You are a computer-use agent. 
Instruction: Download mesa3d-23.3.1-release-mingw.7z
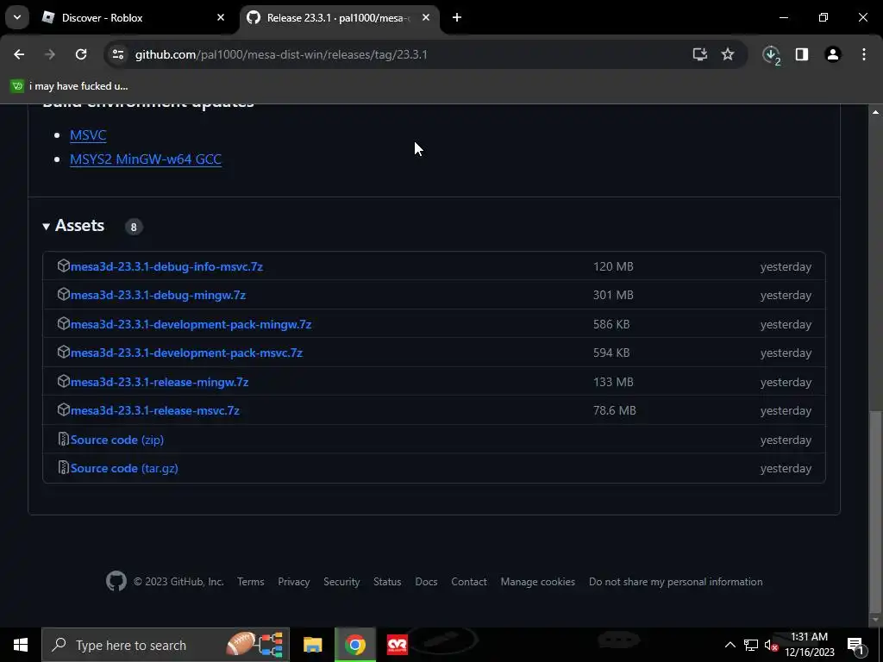tap(160, 382)
